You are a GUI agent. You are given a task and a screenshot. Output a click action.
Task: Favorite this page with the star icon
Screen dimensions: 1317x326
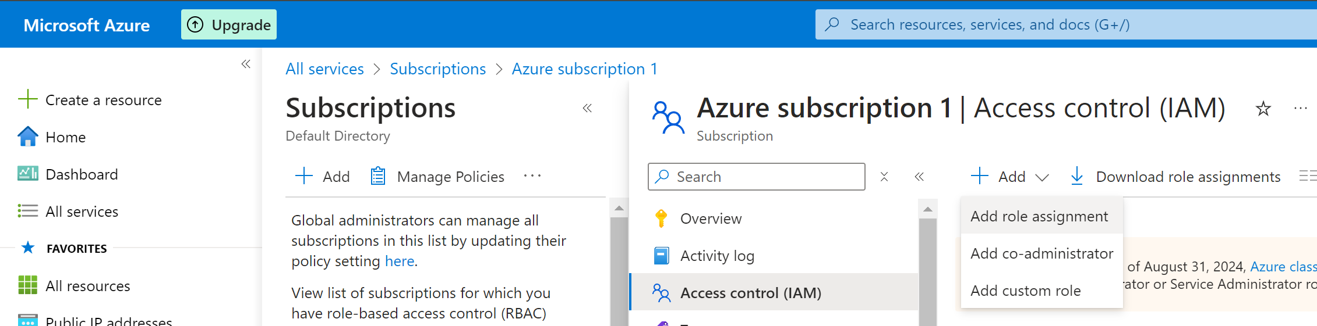pyautogui.click(x=1263, y=109)
